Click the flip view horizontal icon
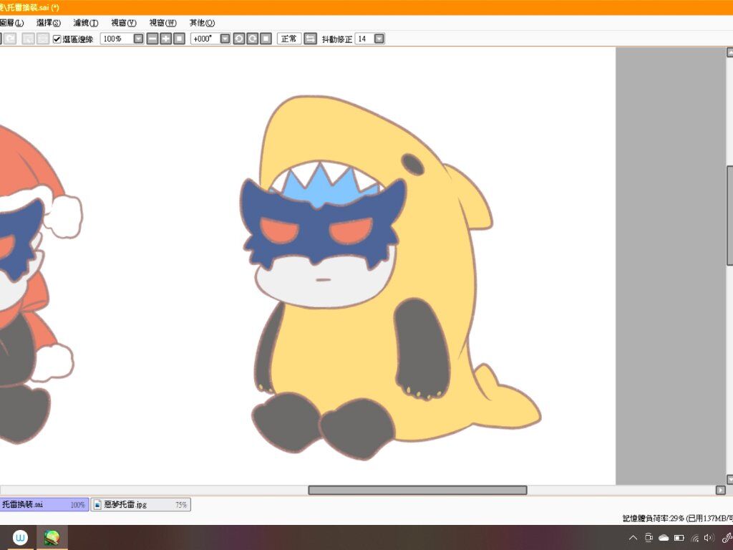 310,39
